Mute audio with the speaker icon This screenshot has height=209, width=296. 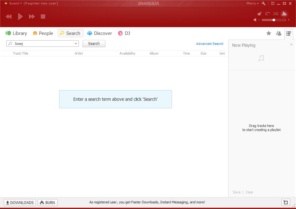point(255,20)
